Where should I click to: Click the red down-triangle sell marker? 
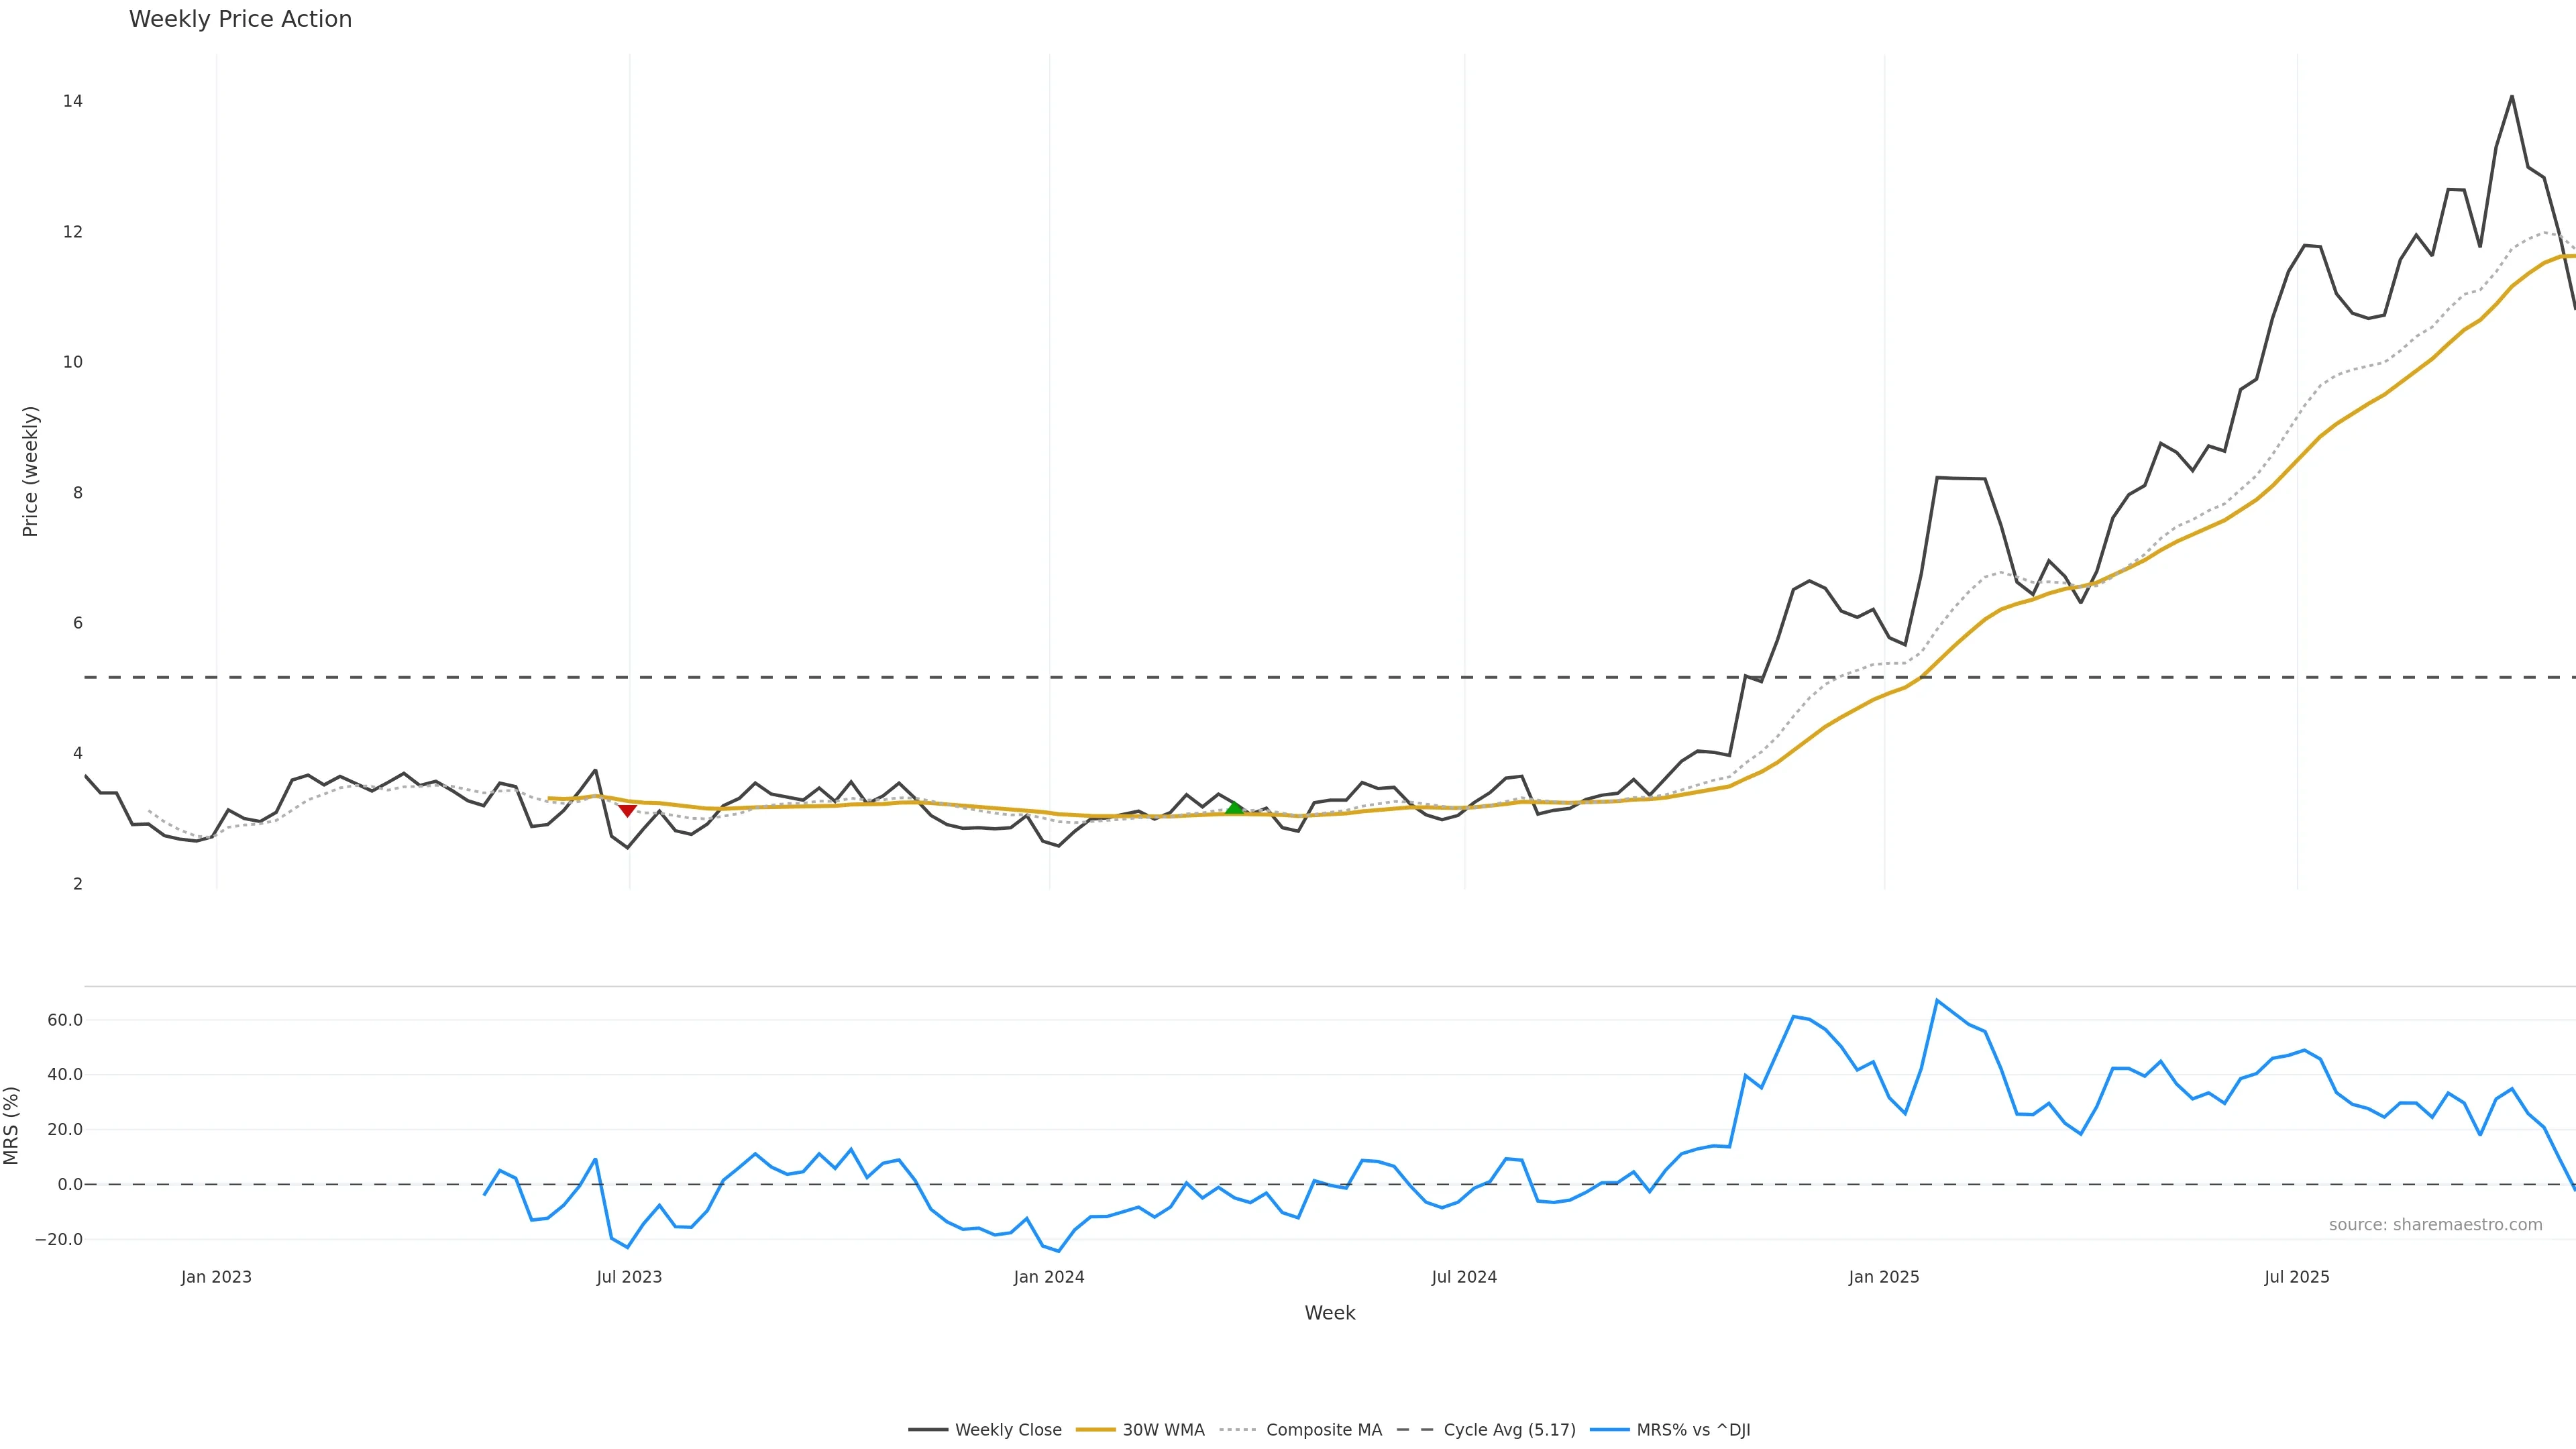click(627, 810)
